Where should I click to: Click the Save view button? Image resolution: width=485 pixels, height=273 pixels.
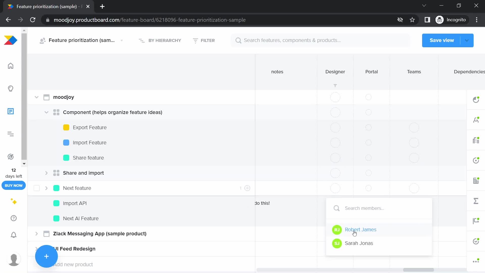(x=442, y=40)
